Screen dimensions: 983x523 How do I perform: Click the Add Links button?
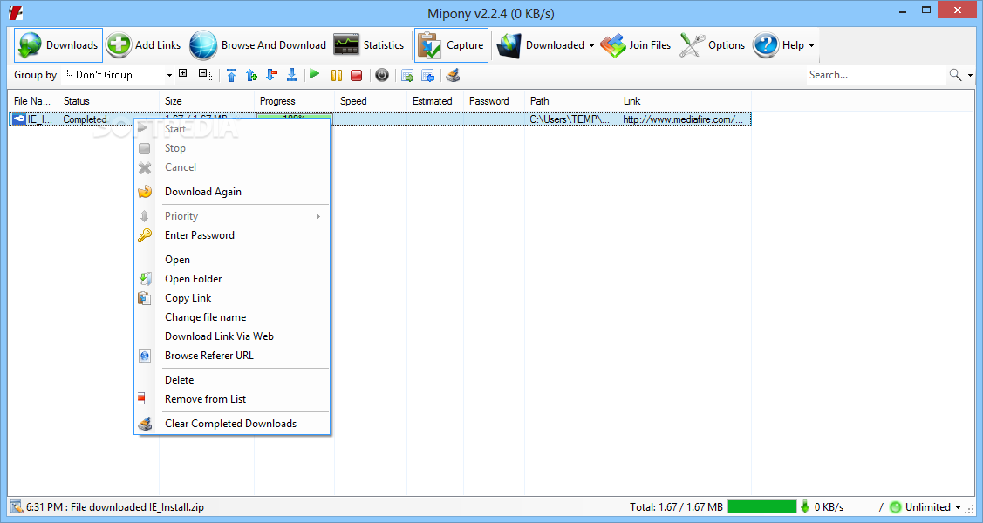[144, 45]
